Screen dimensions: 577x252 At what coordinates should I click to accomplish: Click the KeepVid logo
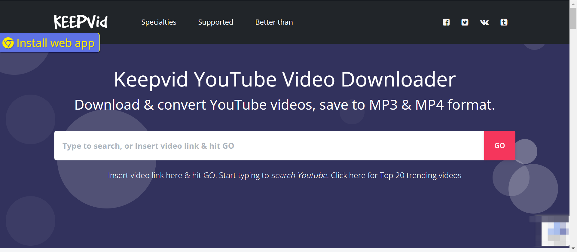point(81,22)
